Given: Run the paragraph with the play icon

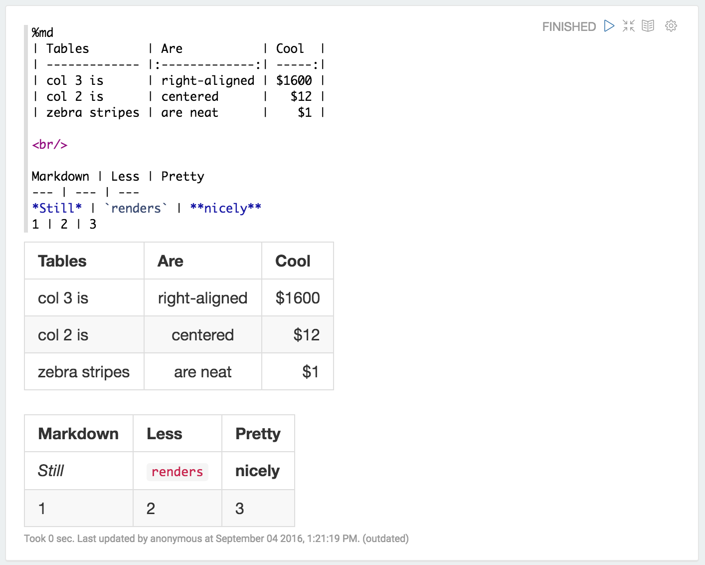Looking at the screenshot, I should tap(609, 26).
